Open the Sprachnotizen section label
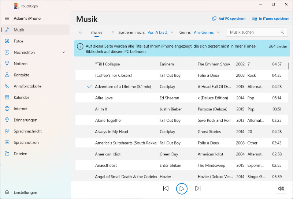The image size is (293, 199). click(26, 142)
